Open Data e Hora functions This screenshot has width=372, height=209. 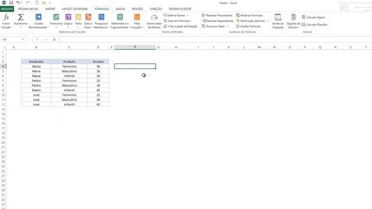[x=88, y=21]
